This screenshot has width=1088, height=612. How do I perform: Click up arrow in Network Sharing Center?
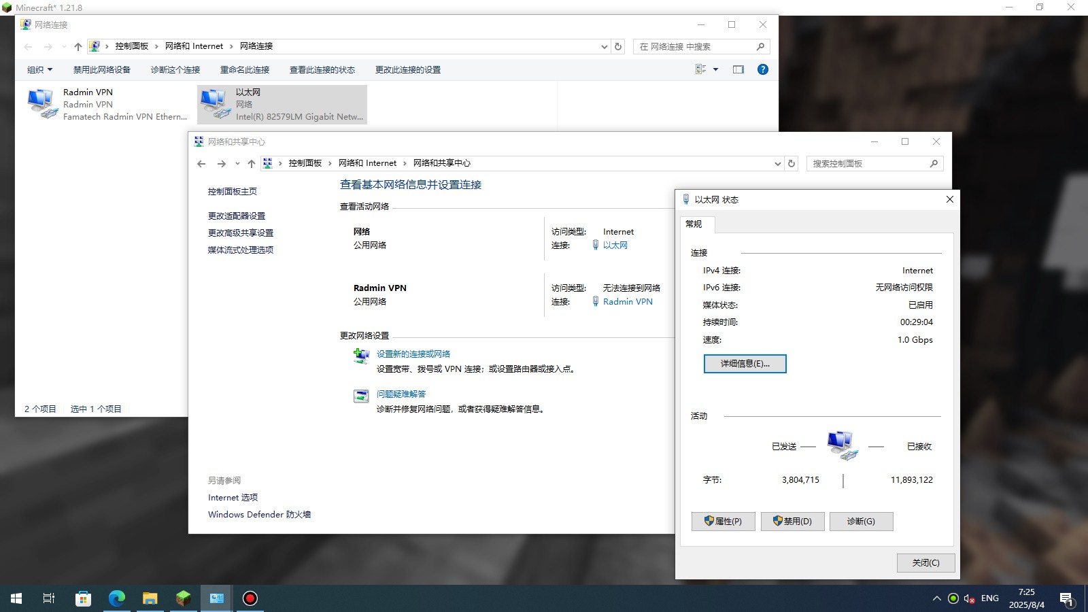[x=252, y=163]
